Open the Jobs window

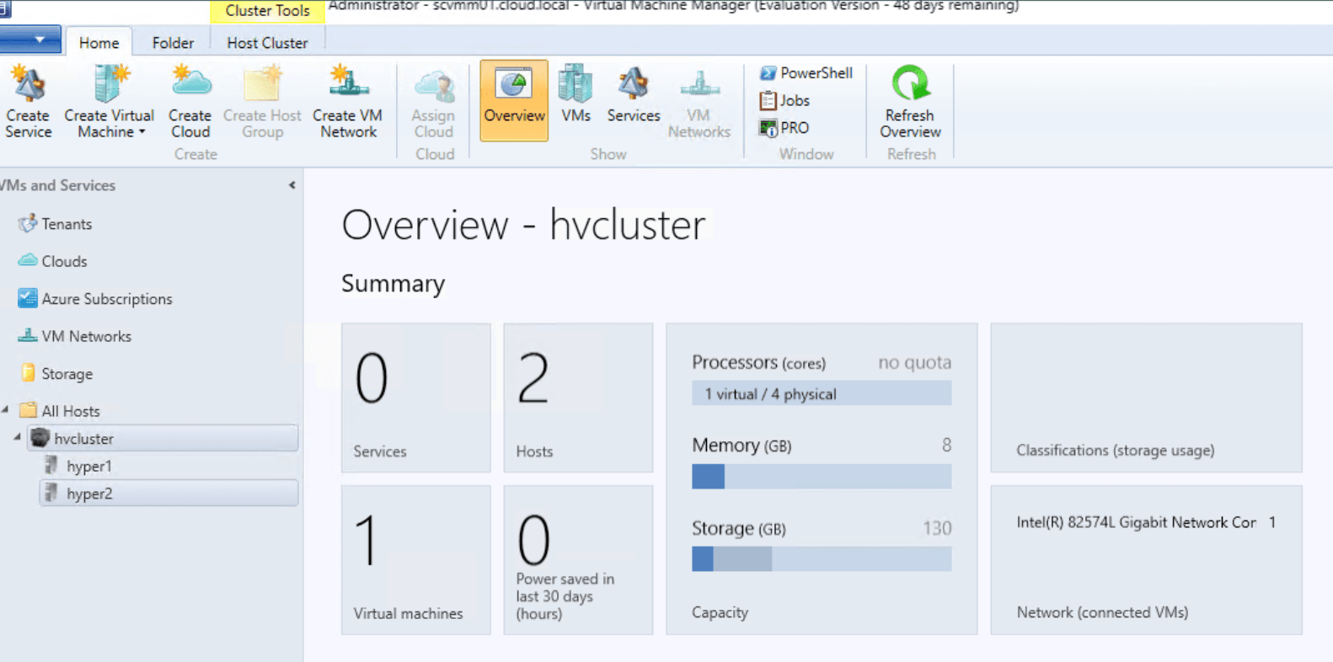(784, 101)
